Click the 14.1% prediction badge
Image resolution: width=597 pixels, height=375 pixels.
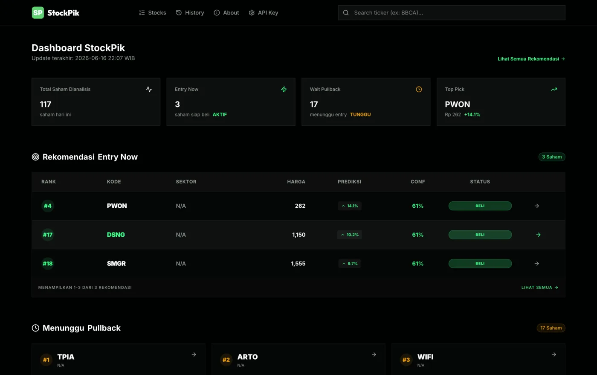point(350,206)
